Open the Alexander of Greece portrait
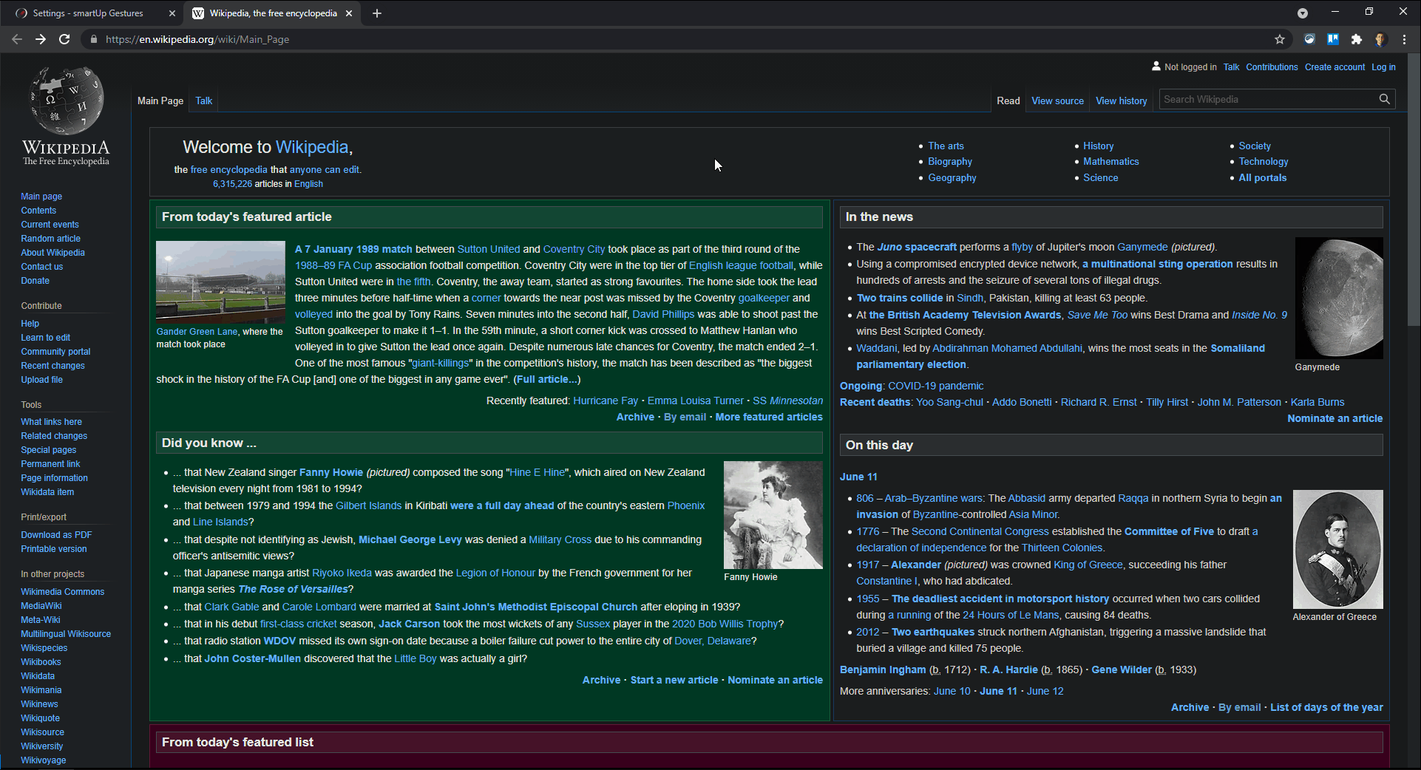 (1337, 549)
